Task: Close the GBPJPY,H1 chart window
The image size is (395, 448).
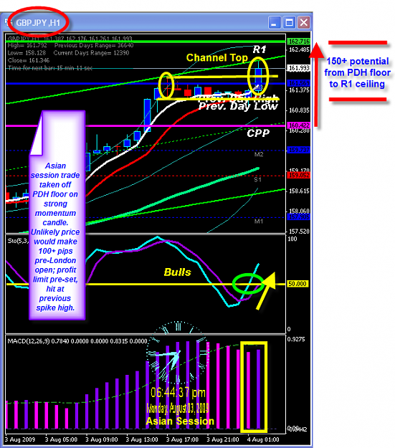Action: point(304,22)
